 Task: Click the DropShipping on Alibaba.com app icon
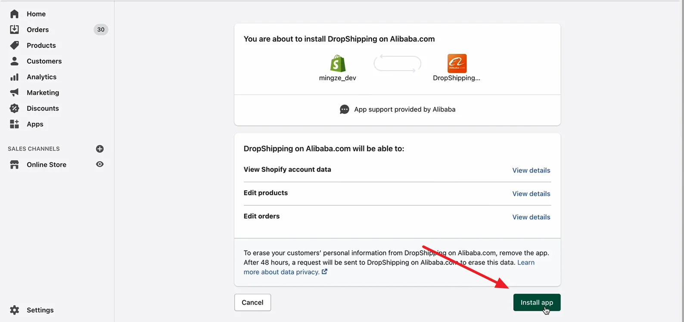[x=457, y=63]
